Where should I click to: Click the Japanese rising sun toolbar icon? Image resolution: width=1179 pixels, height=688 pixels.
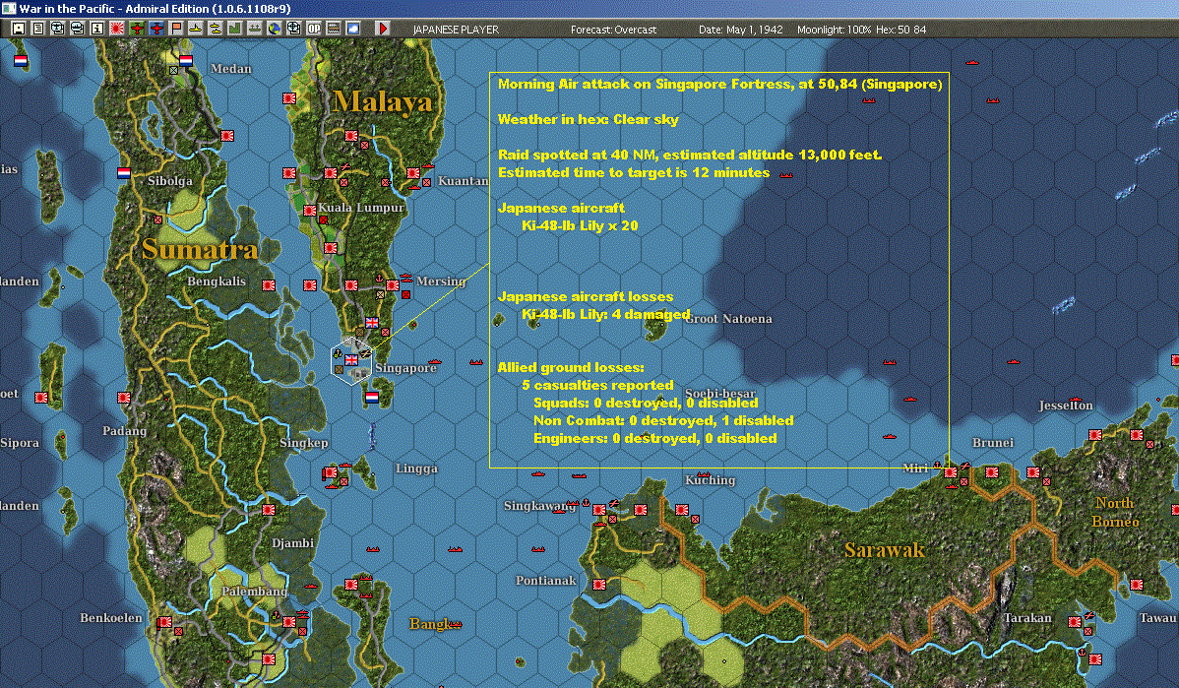click(116, 29)
